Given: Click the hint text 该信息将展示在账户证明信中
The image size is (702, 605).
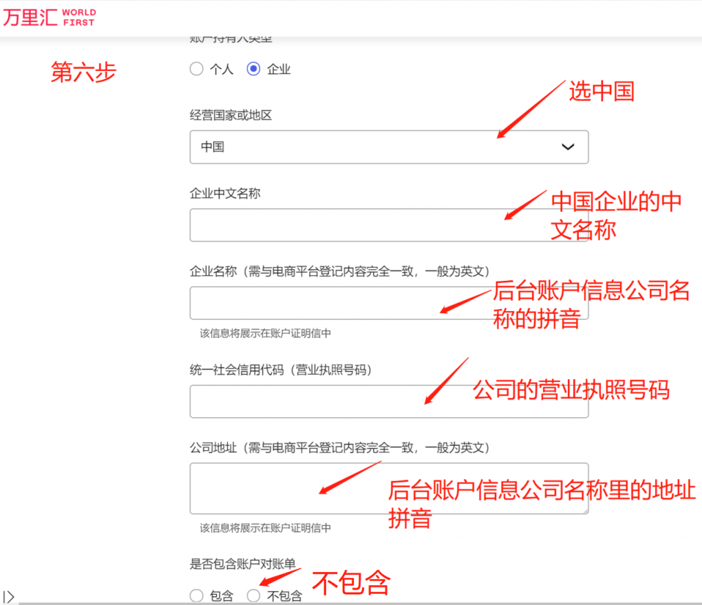Looking at the screenshot, I should 265,332.
